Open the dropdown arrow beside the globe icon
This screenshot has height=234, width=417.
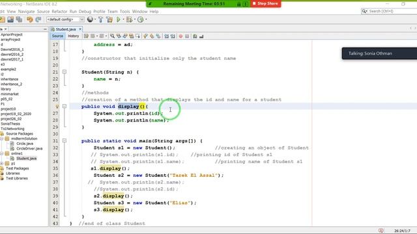95,19
